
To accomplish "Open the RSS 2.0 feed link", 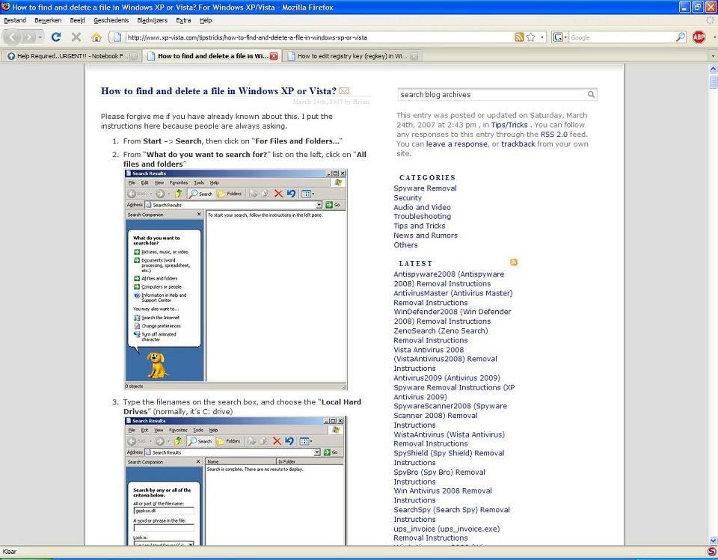I will [x=553, y=134].
